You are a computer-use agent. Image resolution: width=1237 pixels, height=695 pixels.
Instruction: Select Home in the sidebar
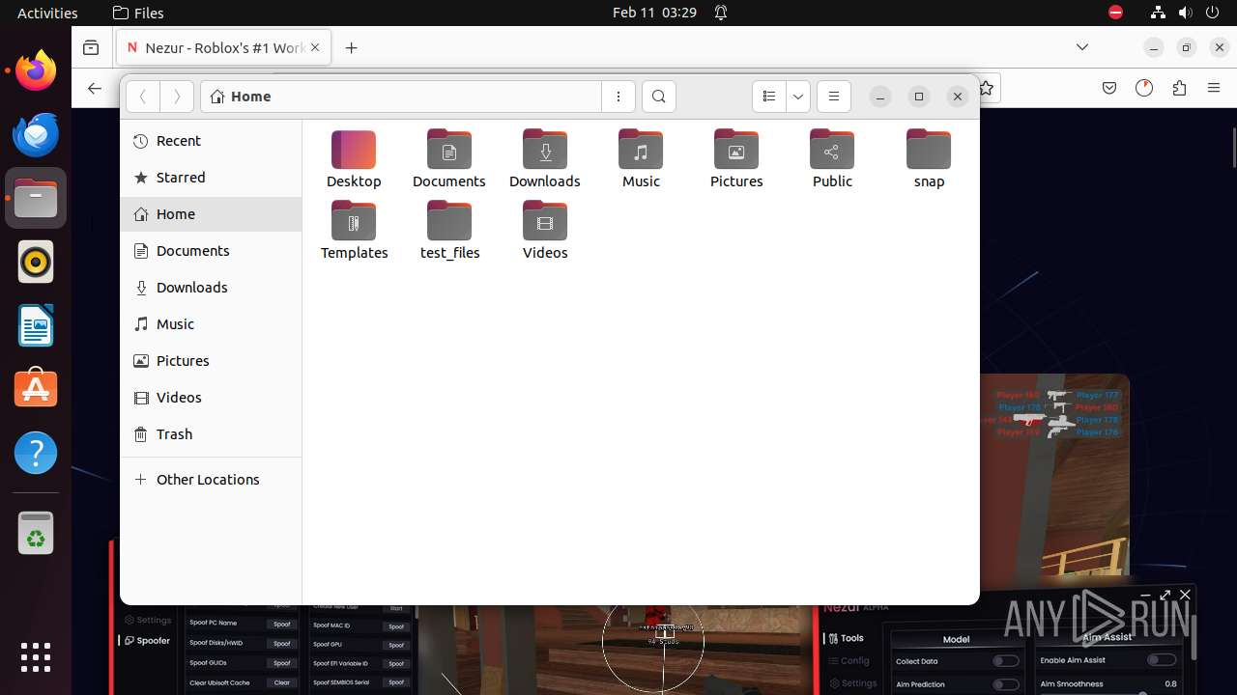coord(211,214)
